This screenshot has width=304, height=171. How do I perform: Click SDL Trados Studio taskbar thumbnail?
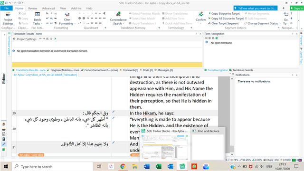[x=165, y=144]
